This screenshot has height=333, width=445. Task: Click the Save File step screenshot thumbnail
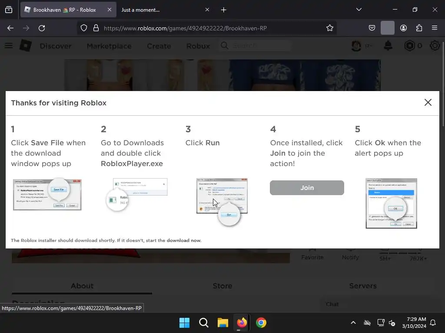(x=47, y=195)
